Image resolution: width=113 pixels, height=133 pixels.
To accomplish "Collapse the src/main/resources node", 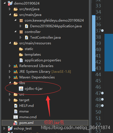I will (10, 43).
